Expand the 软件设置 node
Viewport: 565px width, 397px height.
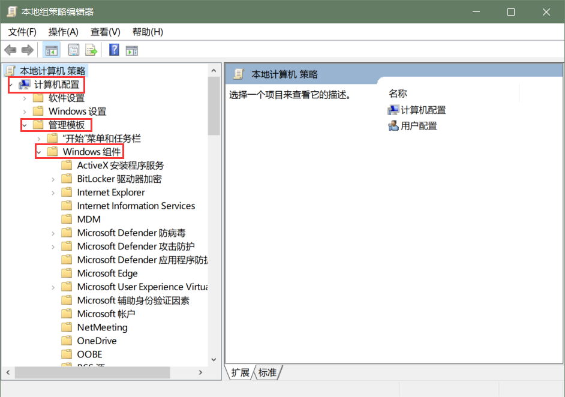click(25, 98)
